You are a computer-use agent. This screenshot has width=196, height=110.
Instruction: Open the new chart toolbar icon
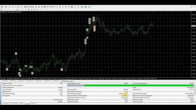[2, 7]
